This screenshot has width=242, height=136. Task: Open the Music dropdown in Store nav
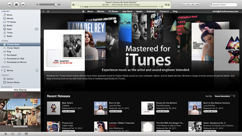(91, 11)
